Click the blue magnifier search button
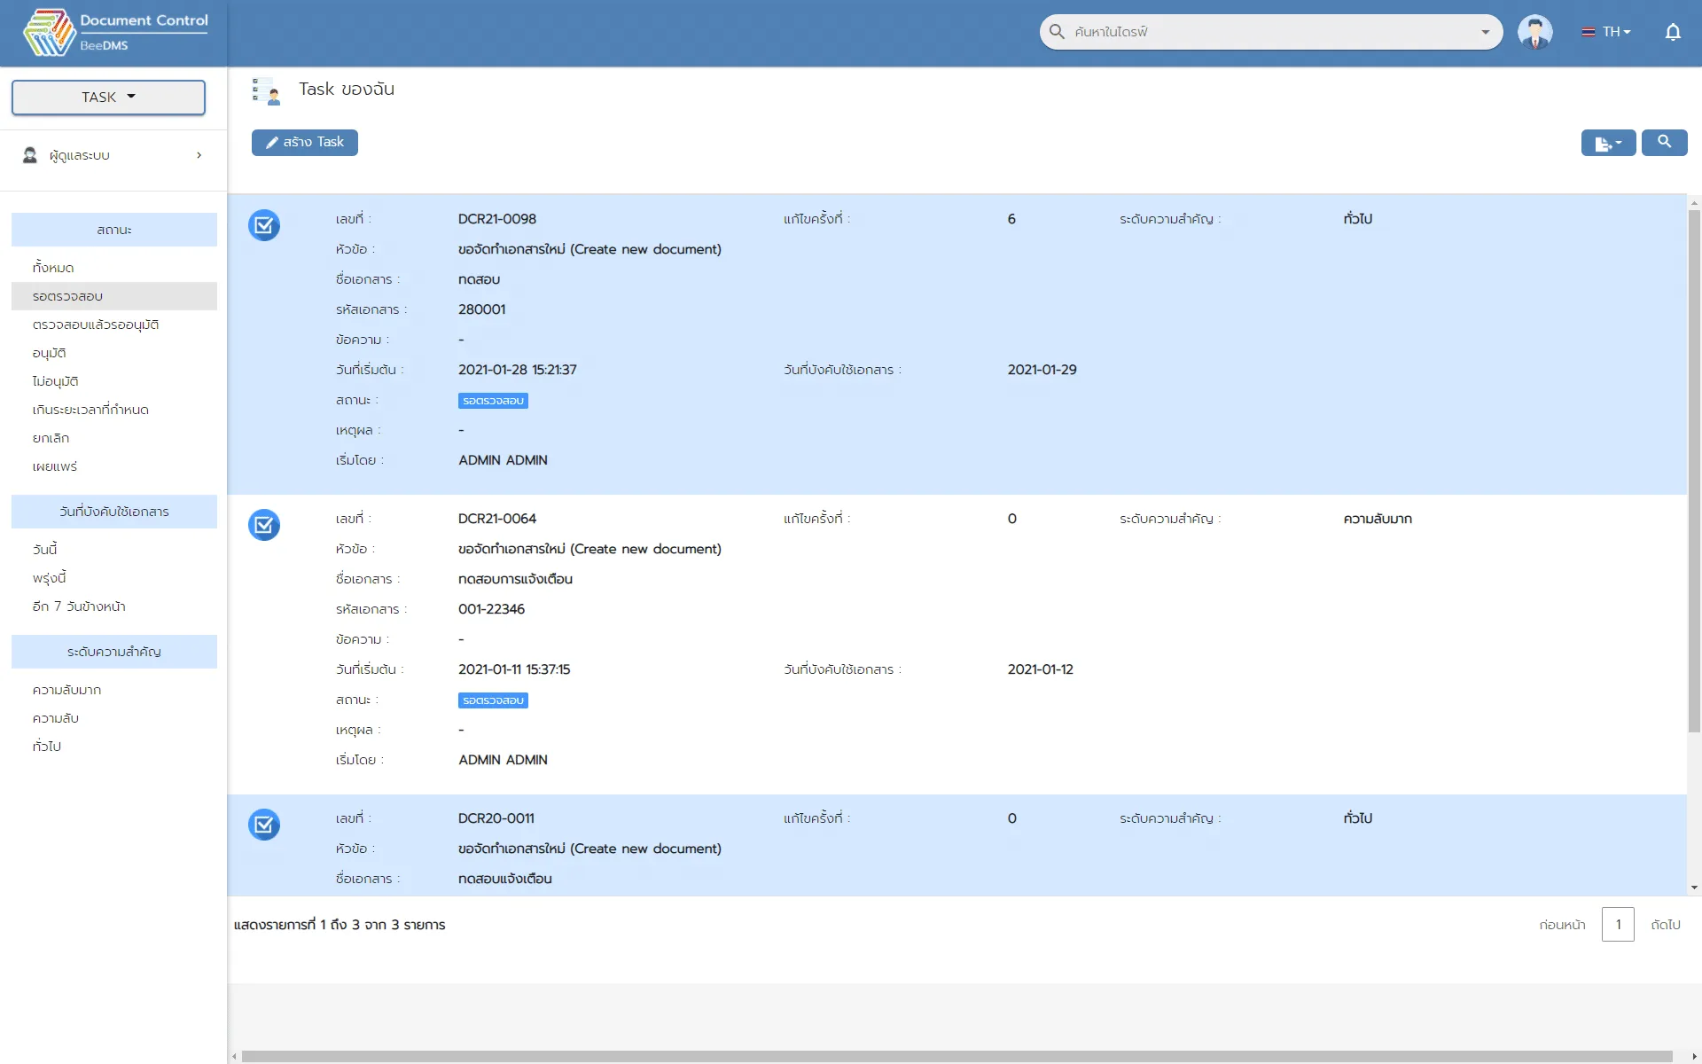1702x1064 pixels. (x=1664, y=142)
